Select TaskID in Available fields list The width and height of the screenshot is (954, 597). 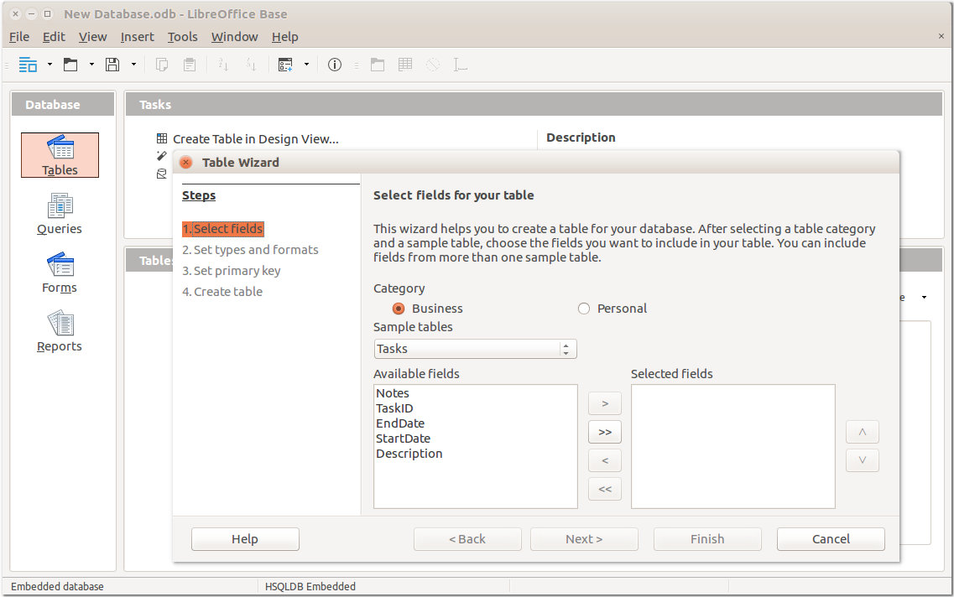click(x=394, y=408)
